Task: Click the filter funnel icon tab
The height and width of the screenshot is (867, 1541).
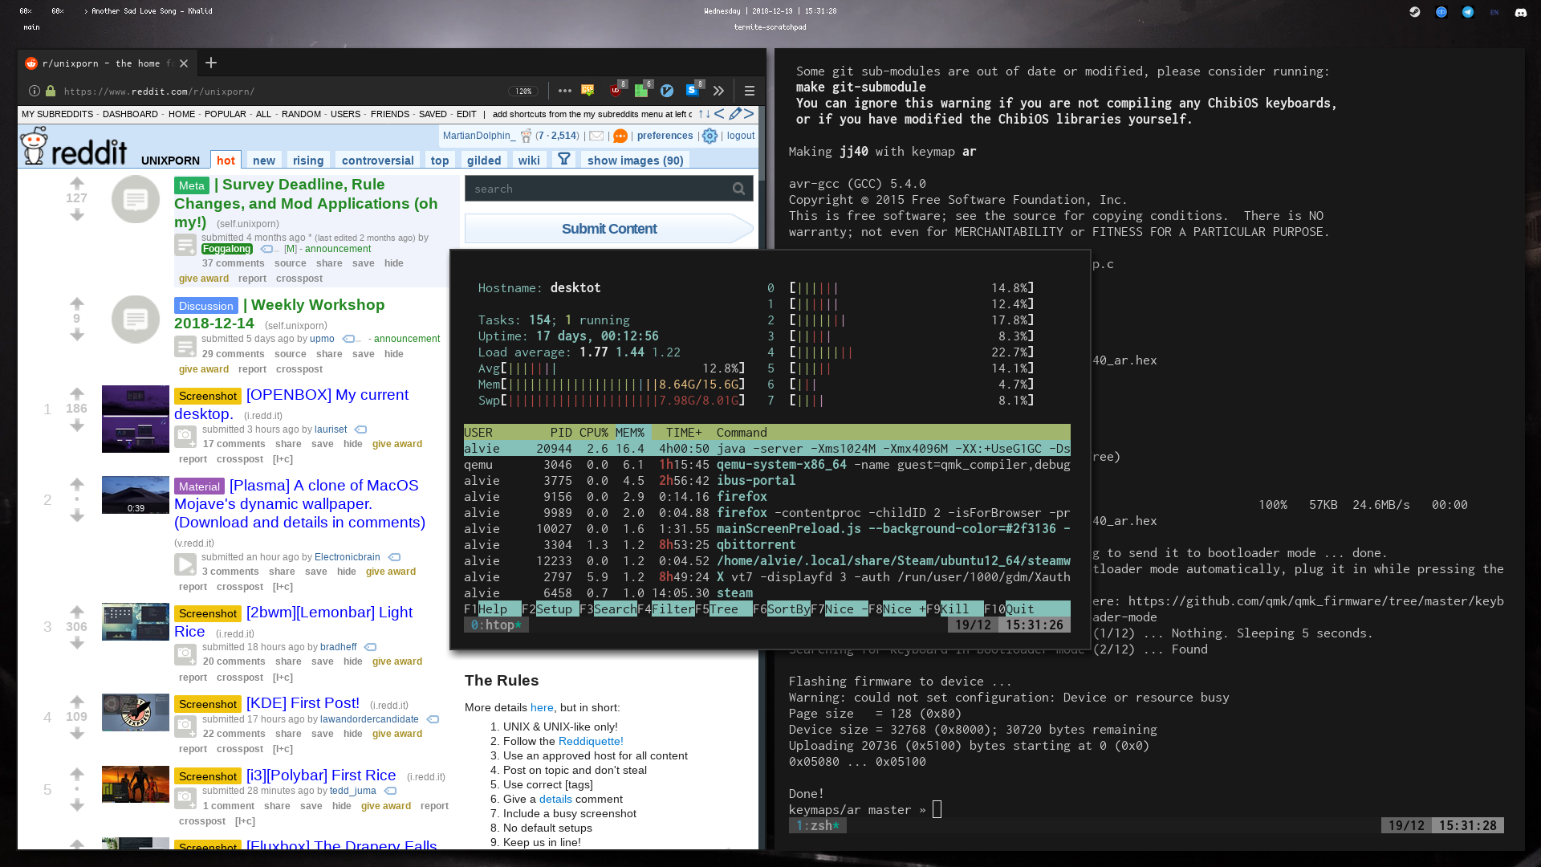Action: (564, 159)
